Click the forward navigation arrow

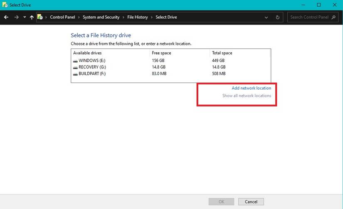coord(16,17)
